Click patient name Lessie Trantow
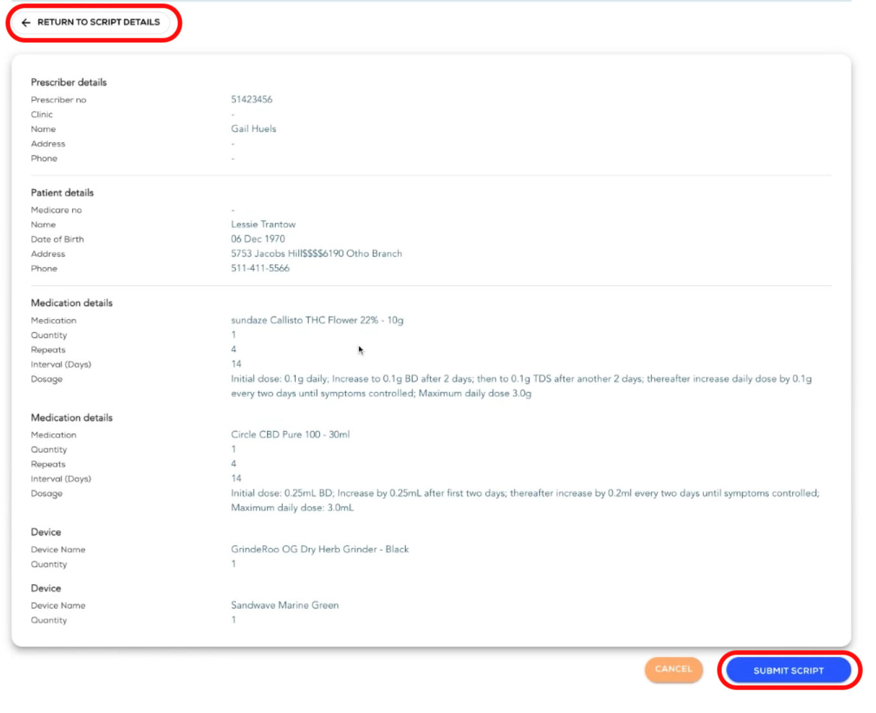The width and height of the screenshot is (876, 713). (x=263, y=224)
